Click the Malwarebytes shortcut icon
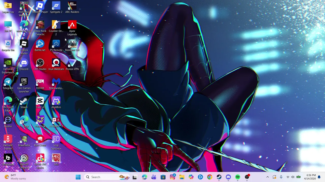The width and height of the screenshot is (325, 182). pos(56,84)
